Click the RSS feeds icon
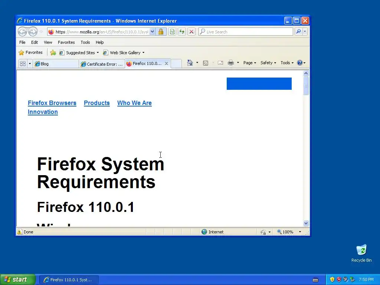Image resolution: width=380 pixels, height=285 pixels. point(206,63)
